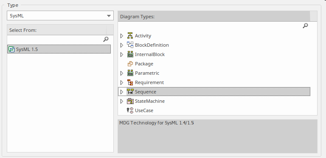Click the InternalBlock diagram icon
The height and width of the screenshot is (158, 326).
coord(130,54)
